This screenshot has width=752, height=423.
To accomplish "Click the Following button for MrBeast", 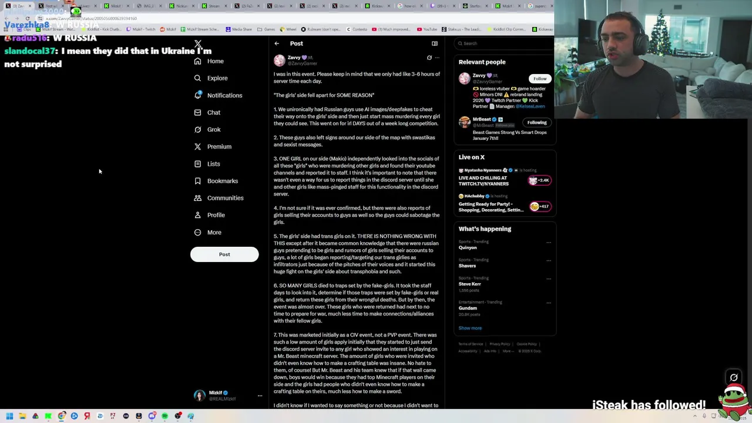I will pyautogui.click(x=537, y=123).
